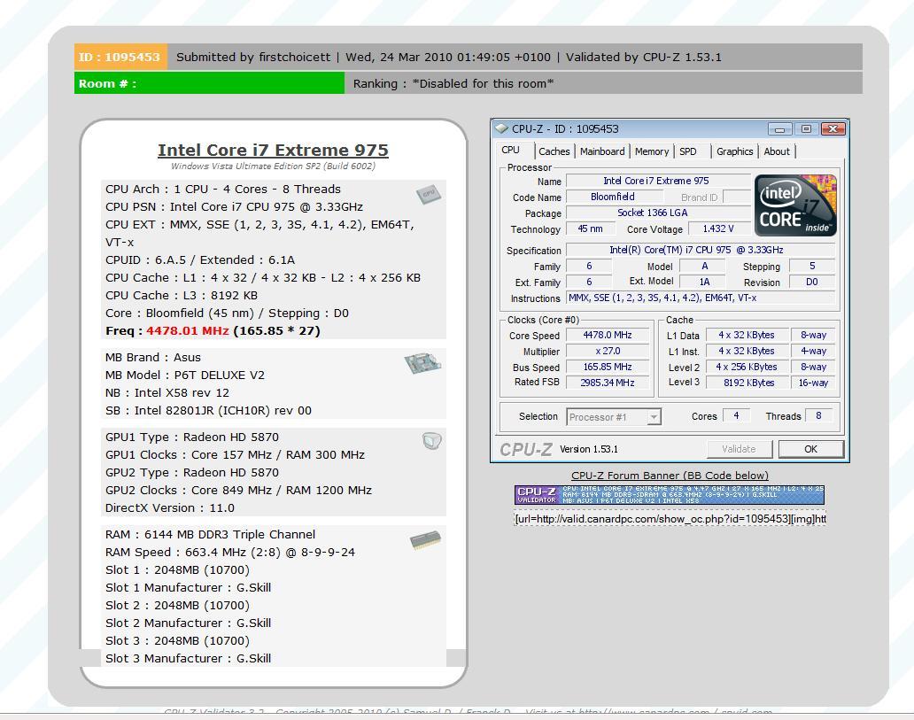Click the Slot 1 Manufacturer : G.Skill line
The image size is (914, 720).
coord(188,588)
